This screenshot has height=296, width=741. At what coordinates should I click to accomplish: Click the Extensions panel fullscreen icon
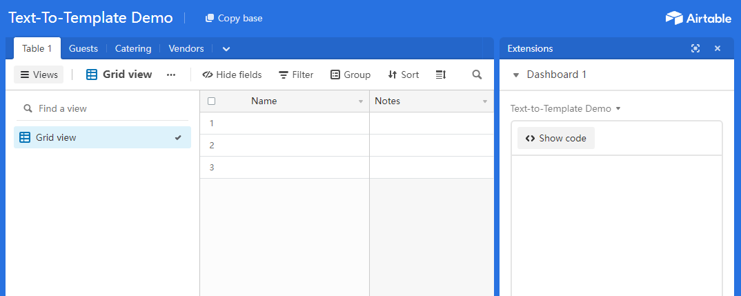pyautogui.click(x=695, y=48)
